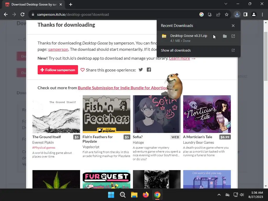268x201 pixels.
Task: Open the Google icon in address bar
Action: tap(202, 15)
